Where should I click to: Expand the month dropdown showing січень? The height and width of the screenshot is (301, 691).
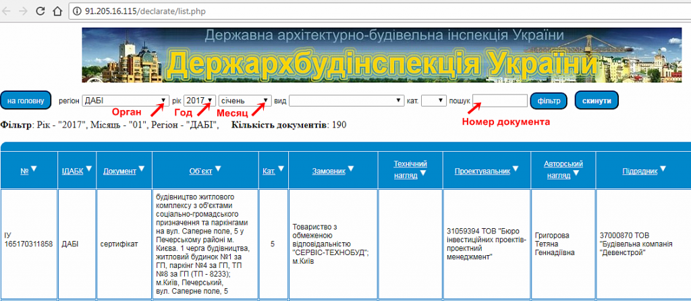point(245,101)
